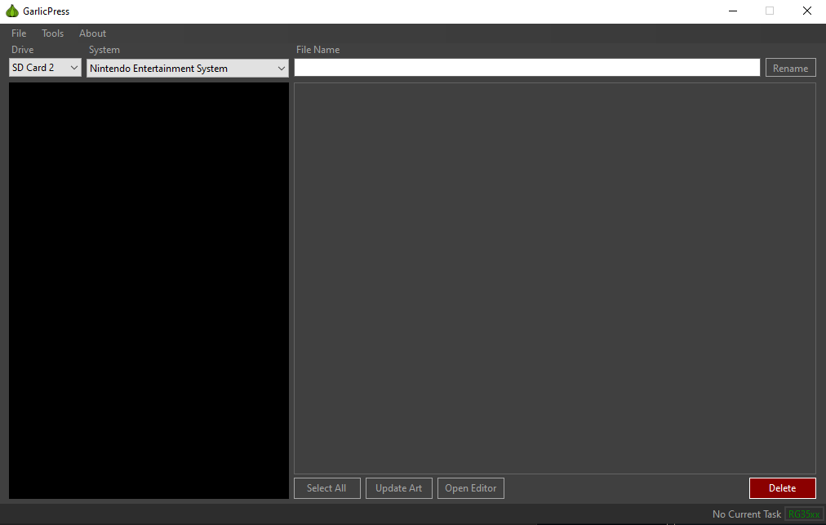The height and width of the screenshot is (525, 826).
Task: Click the No Current Task status text
Action: pos(745,514)
